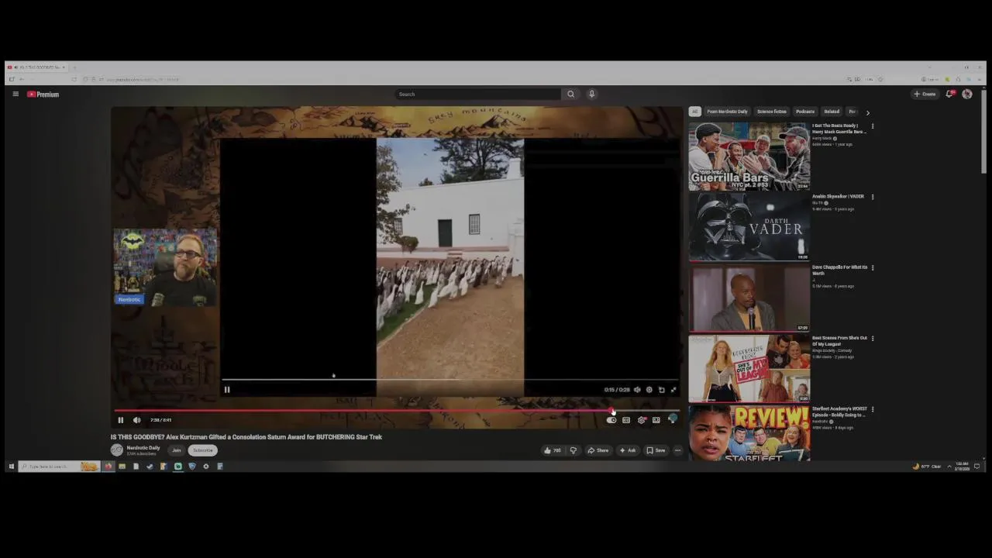This screenshot has height=558, width=992.
Task: Open Nerdrotic Daily channel name link
Action: [x=143, y=448]
